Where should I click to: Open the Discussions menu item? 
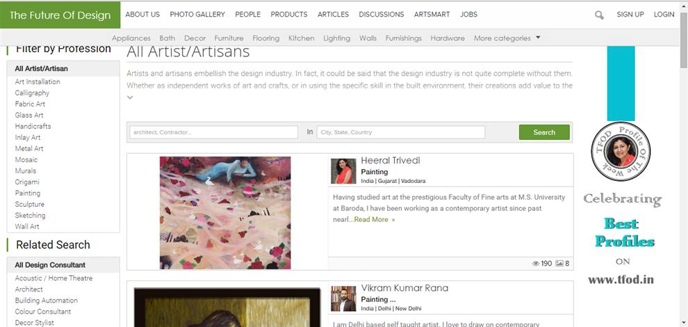[x=381, y=15]
